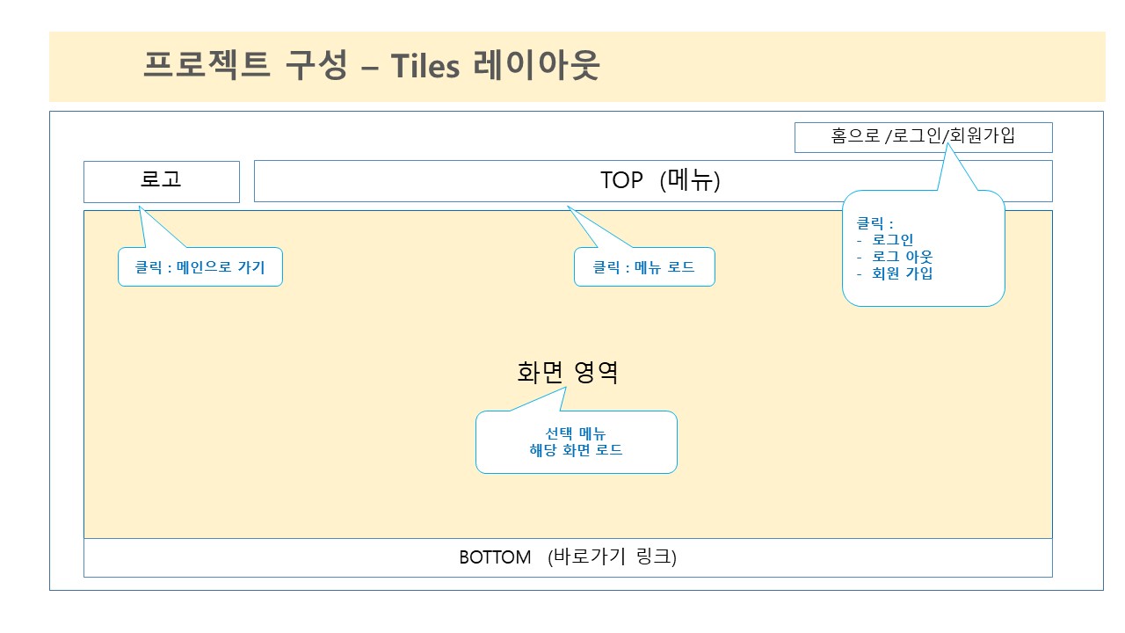Click '로그 아웃' item in the callout list
The width and height of the screenshot is (1125, 633).
tap(902, 256)
